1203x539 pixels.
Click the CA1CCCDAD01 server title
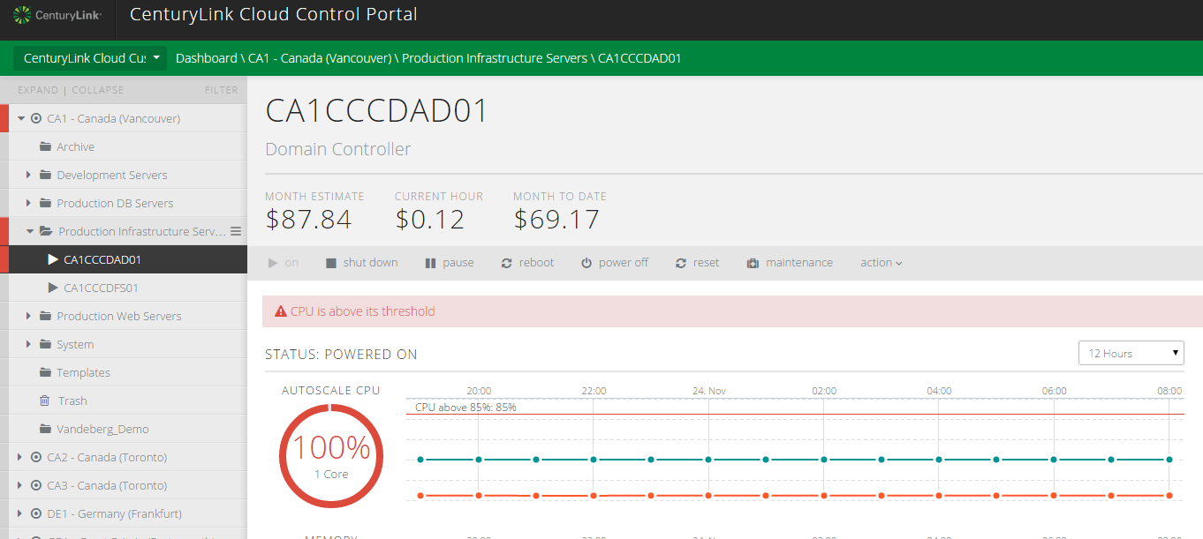[377, 110]
